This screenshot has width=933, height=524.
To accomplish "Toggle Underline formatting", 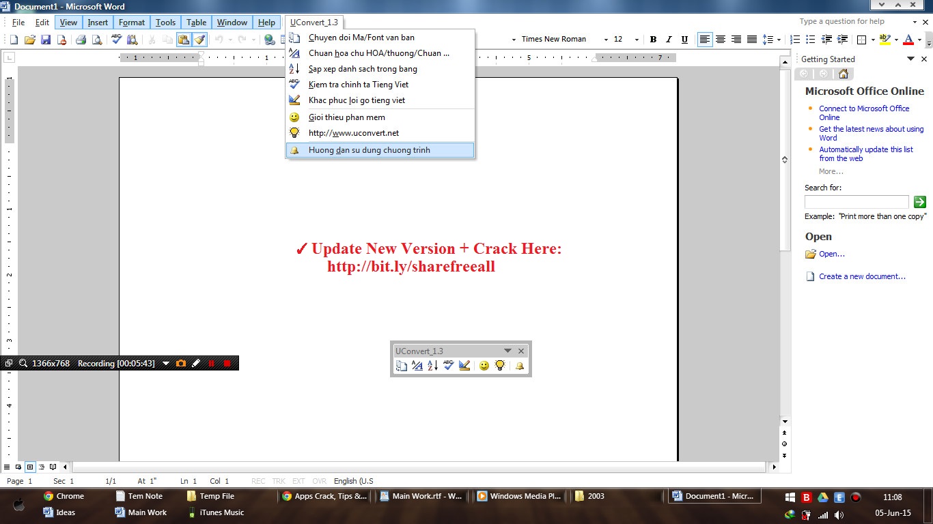I will (684, 40).
